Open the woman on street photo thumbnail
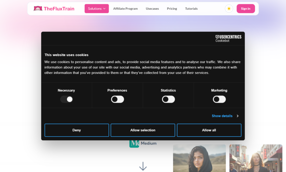 256,158
